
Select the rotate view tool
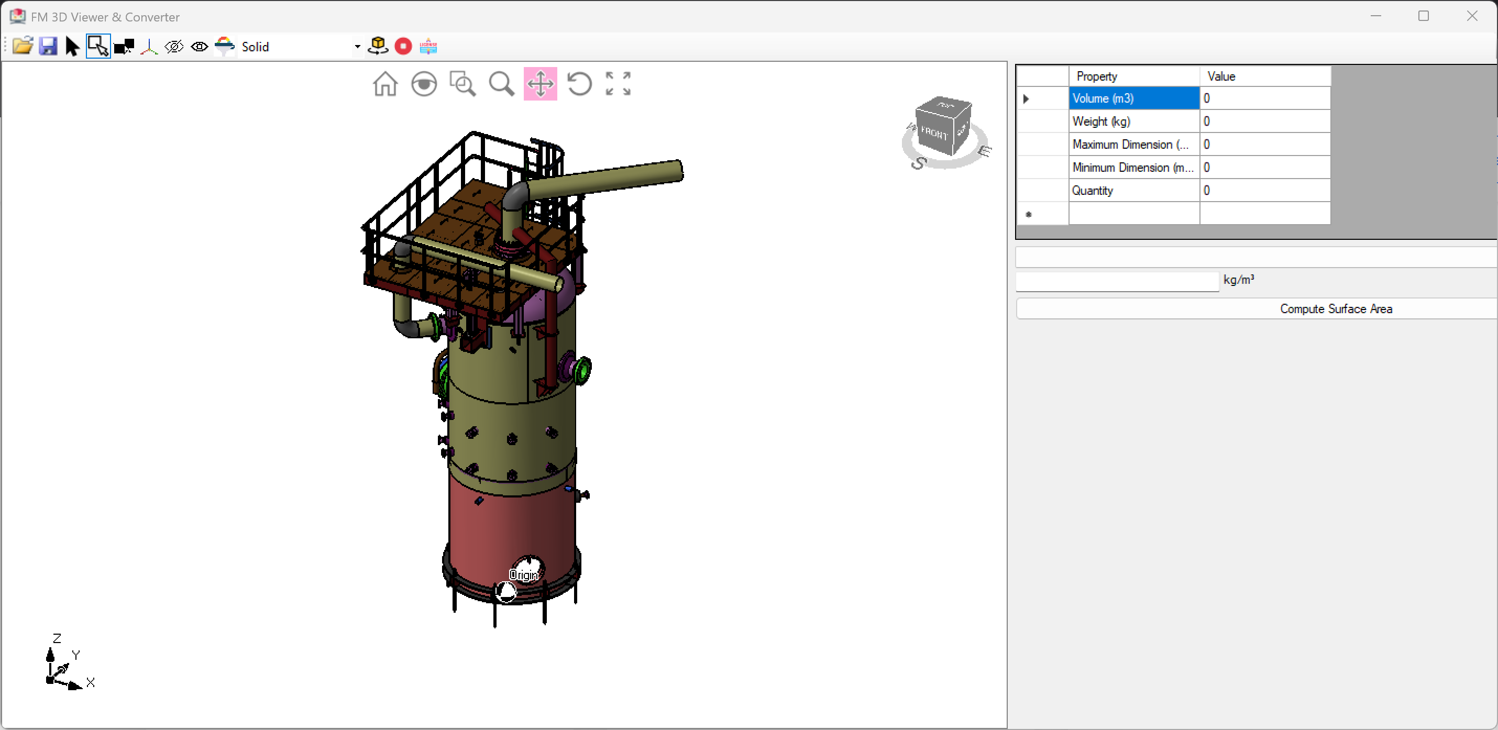point(579,84)
